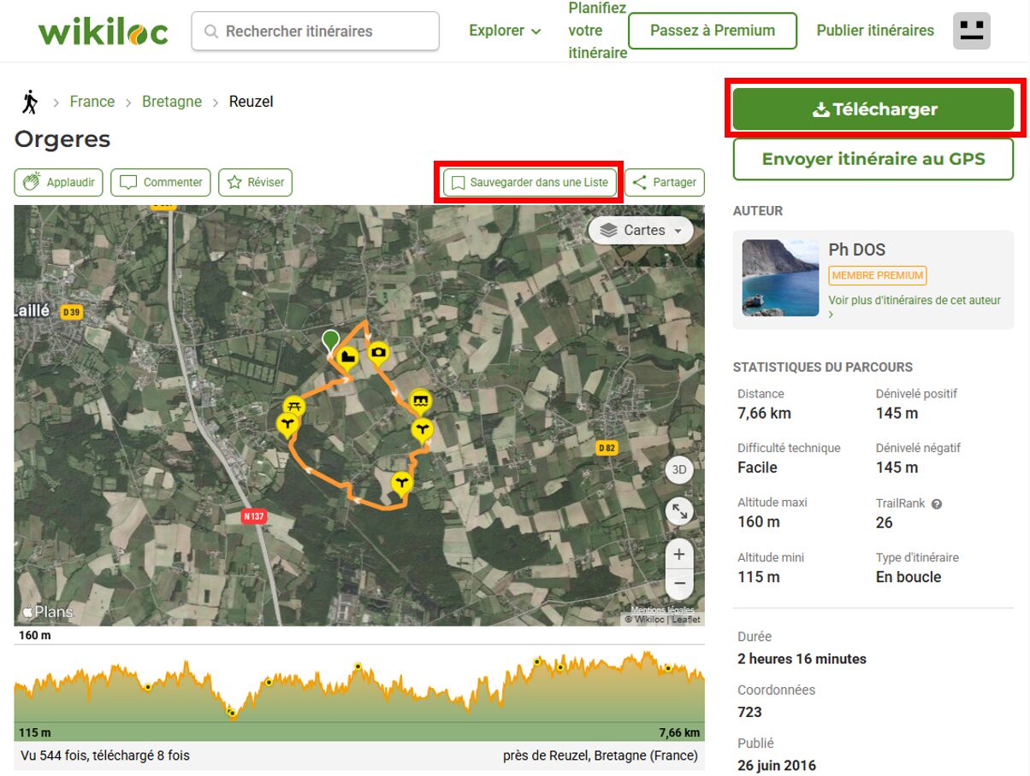The height and width of the screenshot is (776, 1030).
Task: Open Bretagne breadcrumb link
Action: click(172, 102)
